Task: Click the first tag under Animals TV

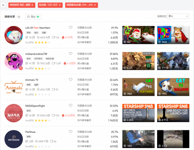Action: [29, 85]
